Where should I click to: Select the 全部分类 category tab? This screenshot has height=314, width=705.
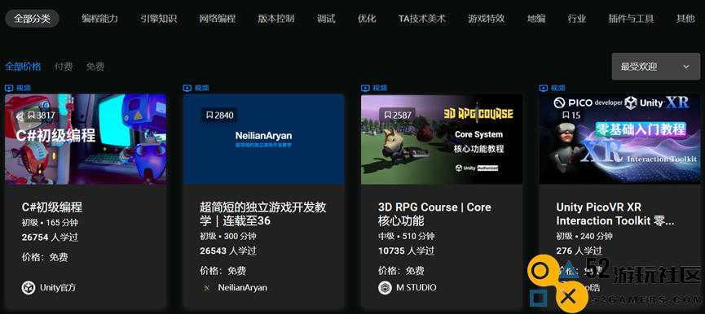coord(32,19)
